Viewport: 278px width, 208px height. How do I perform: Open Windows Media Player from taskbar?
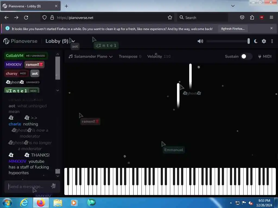click(x=74, y=203)
